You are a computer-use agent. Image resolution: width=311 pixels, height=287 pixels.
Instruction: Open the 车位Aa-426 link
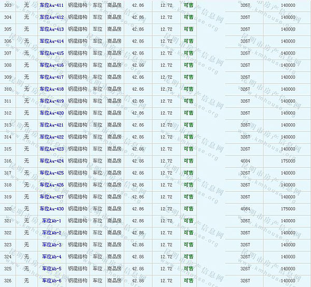[x=52, y=185]
